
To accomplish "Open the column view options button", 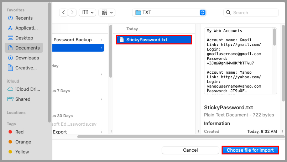I will point(87,12).
